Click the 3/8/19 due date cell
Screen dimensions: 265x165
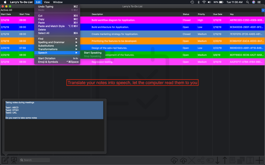coord(217,55)
